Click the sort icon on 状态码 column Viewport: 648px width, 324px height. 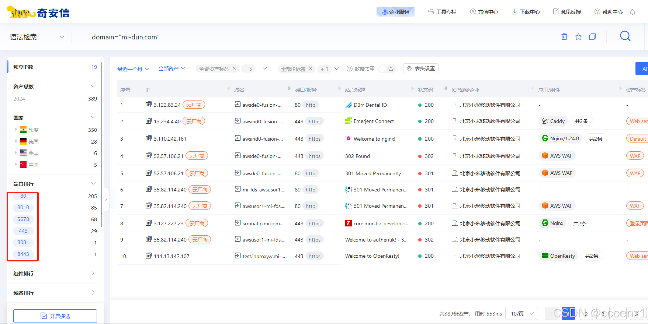click(x=446, y=88)
